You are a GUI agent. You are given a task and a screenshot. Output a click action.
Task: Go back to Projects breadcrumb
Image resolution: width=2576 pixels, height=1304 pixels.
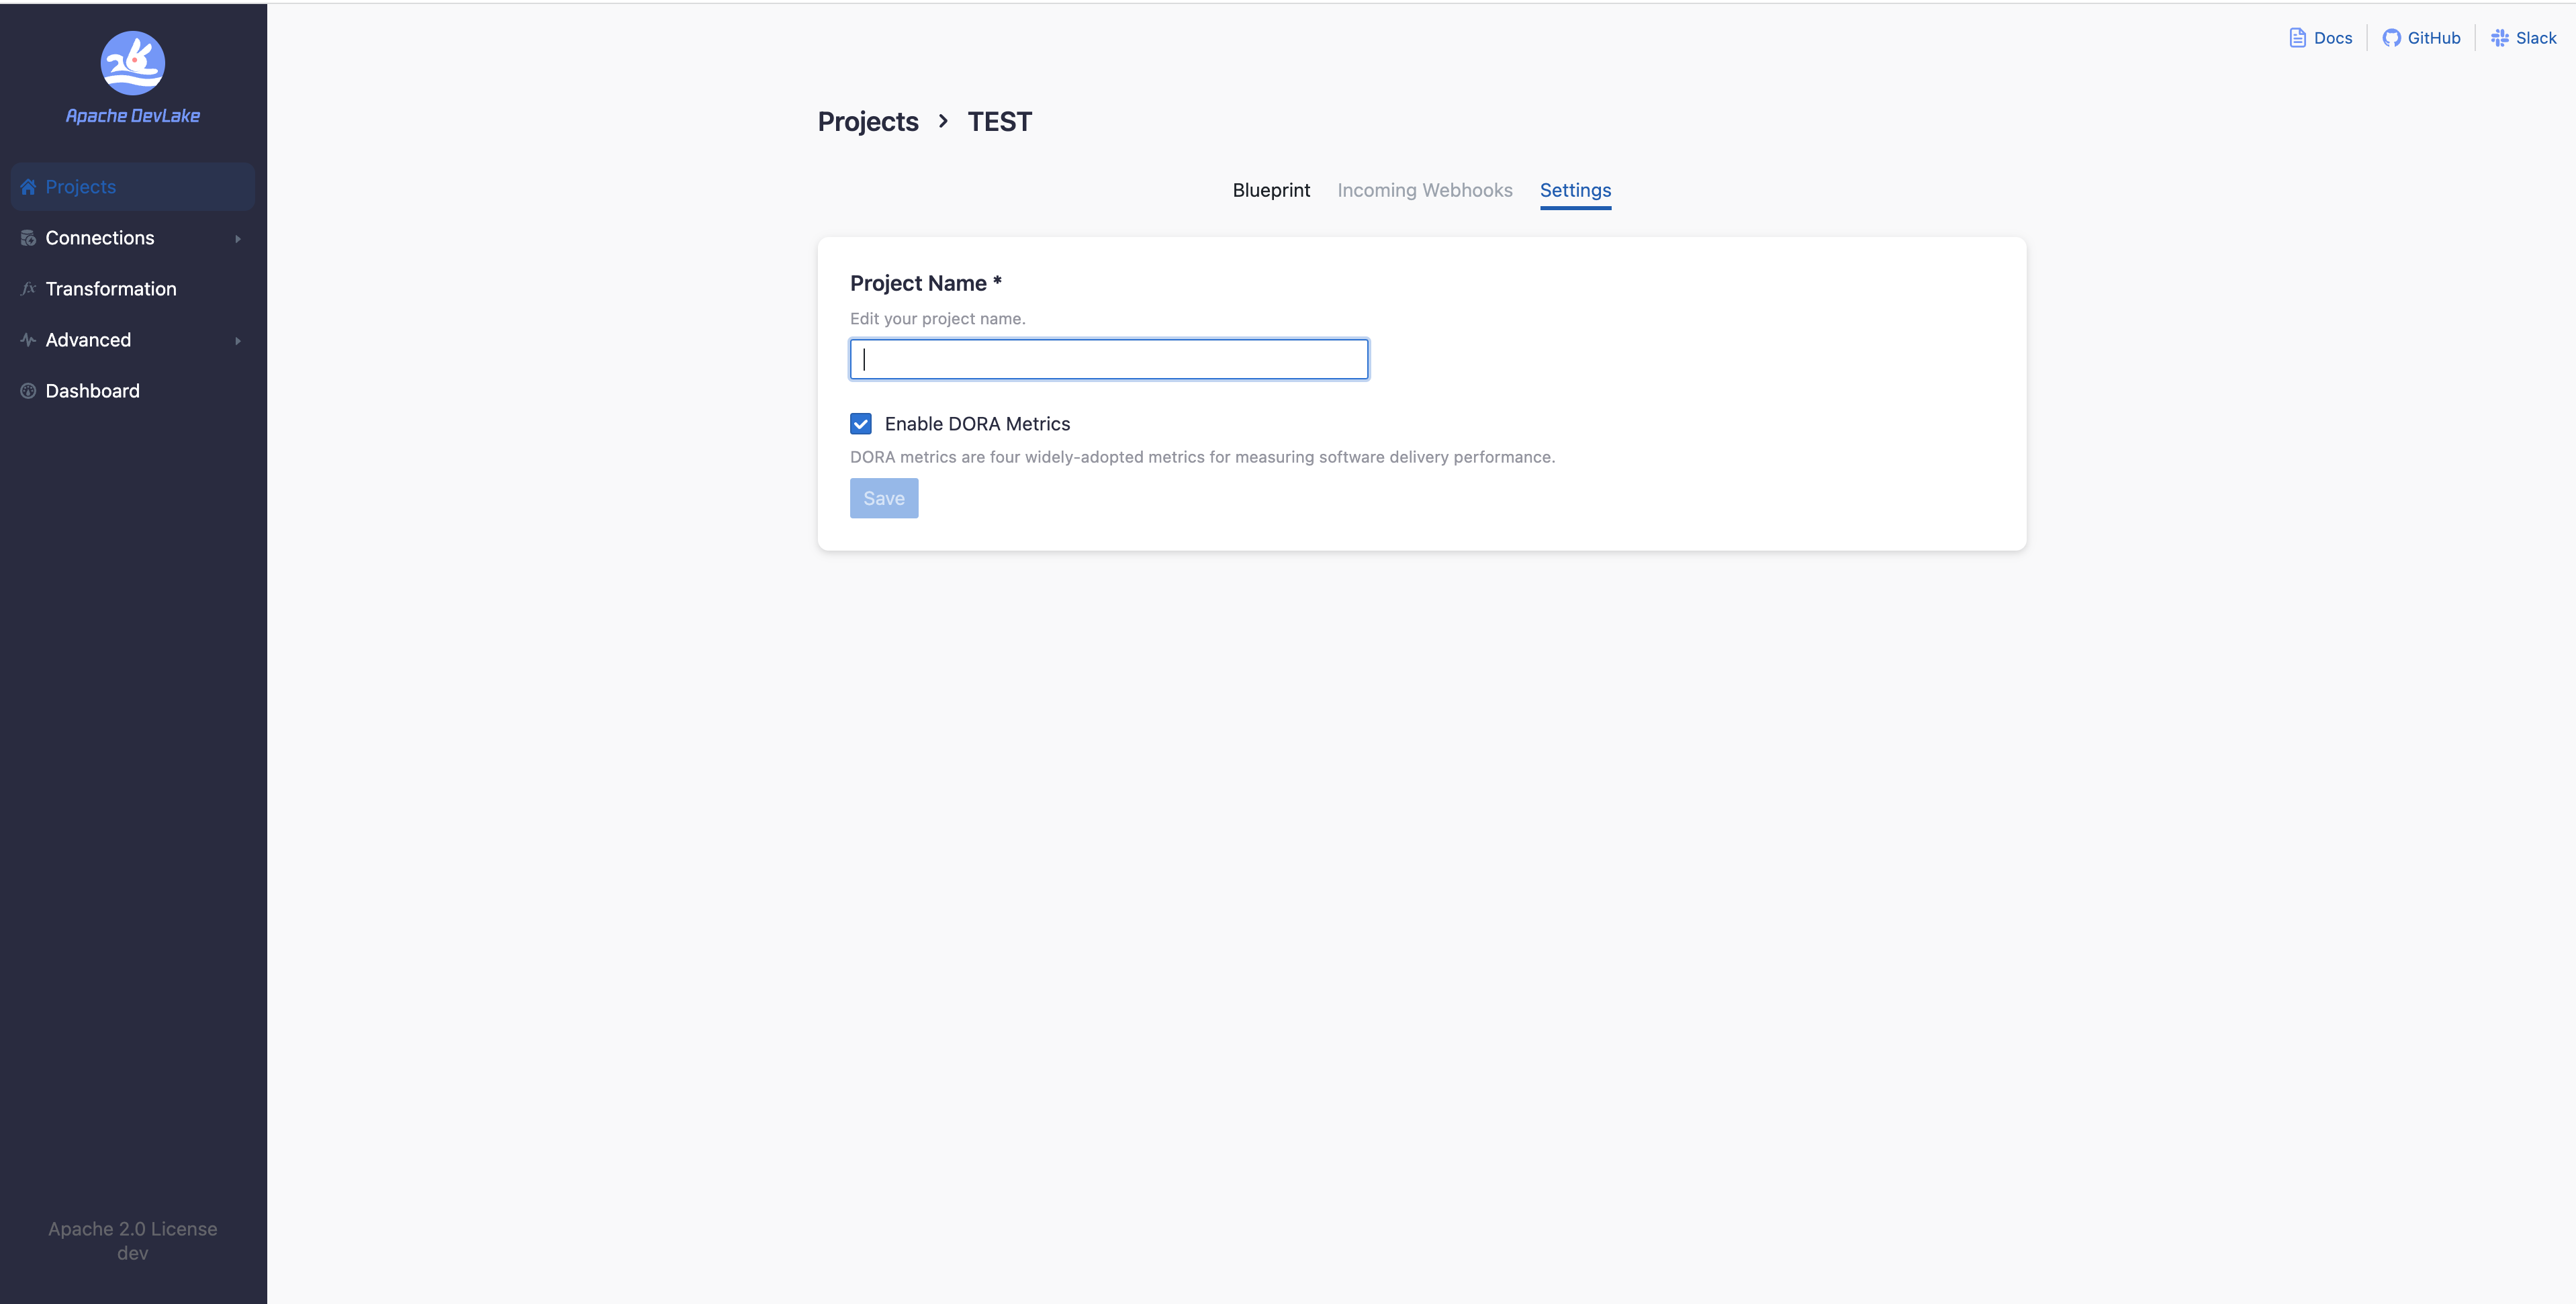point(867,122)
